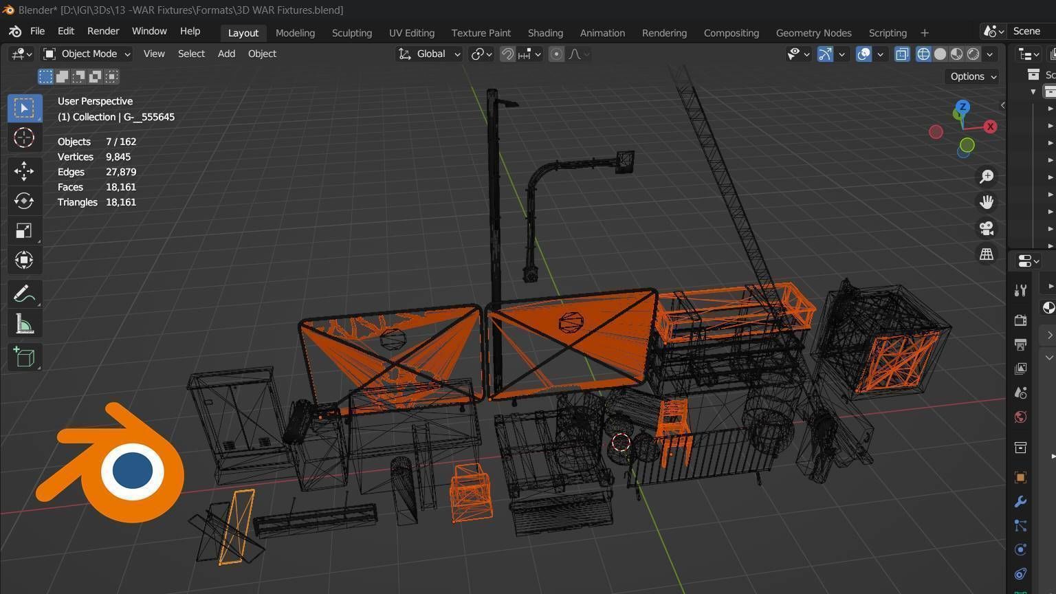
Task: Open the Render menu
Action: 103,32
